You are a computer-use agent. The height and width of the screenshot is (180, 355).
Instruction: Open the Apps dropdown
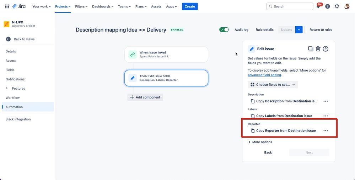[171, 6]
